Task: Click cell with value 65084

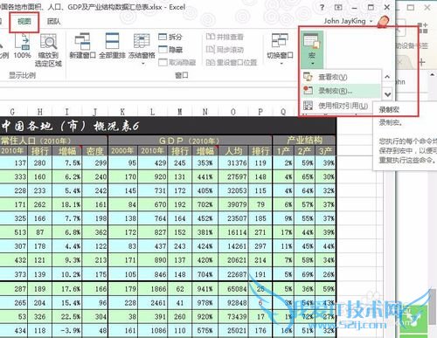Action: point(234,289)
